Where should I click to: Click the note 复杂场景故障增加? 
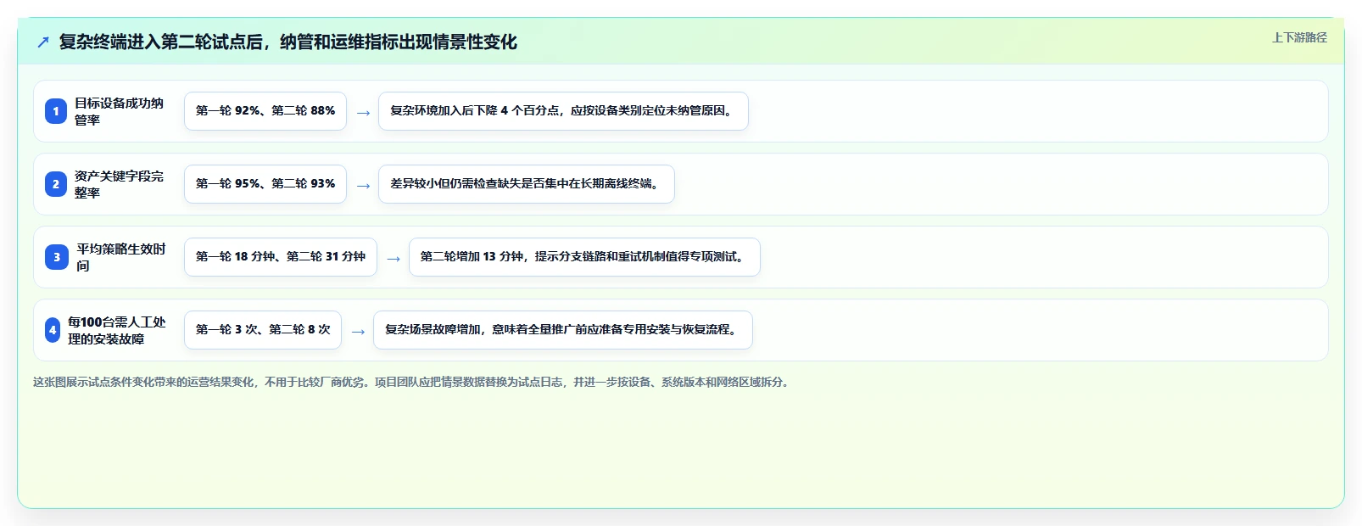[563, 330]
